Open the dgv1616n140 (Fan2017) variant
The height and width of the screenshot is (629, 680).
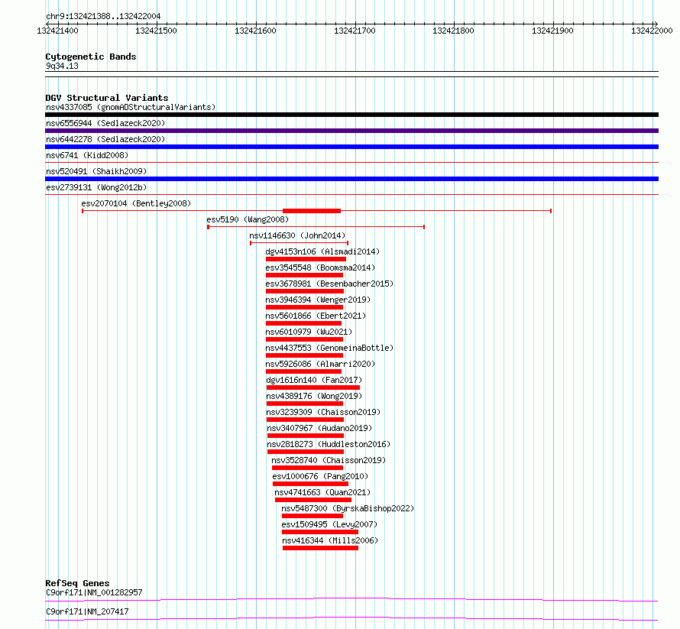[x=314, y=380]
